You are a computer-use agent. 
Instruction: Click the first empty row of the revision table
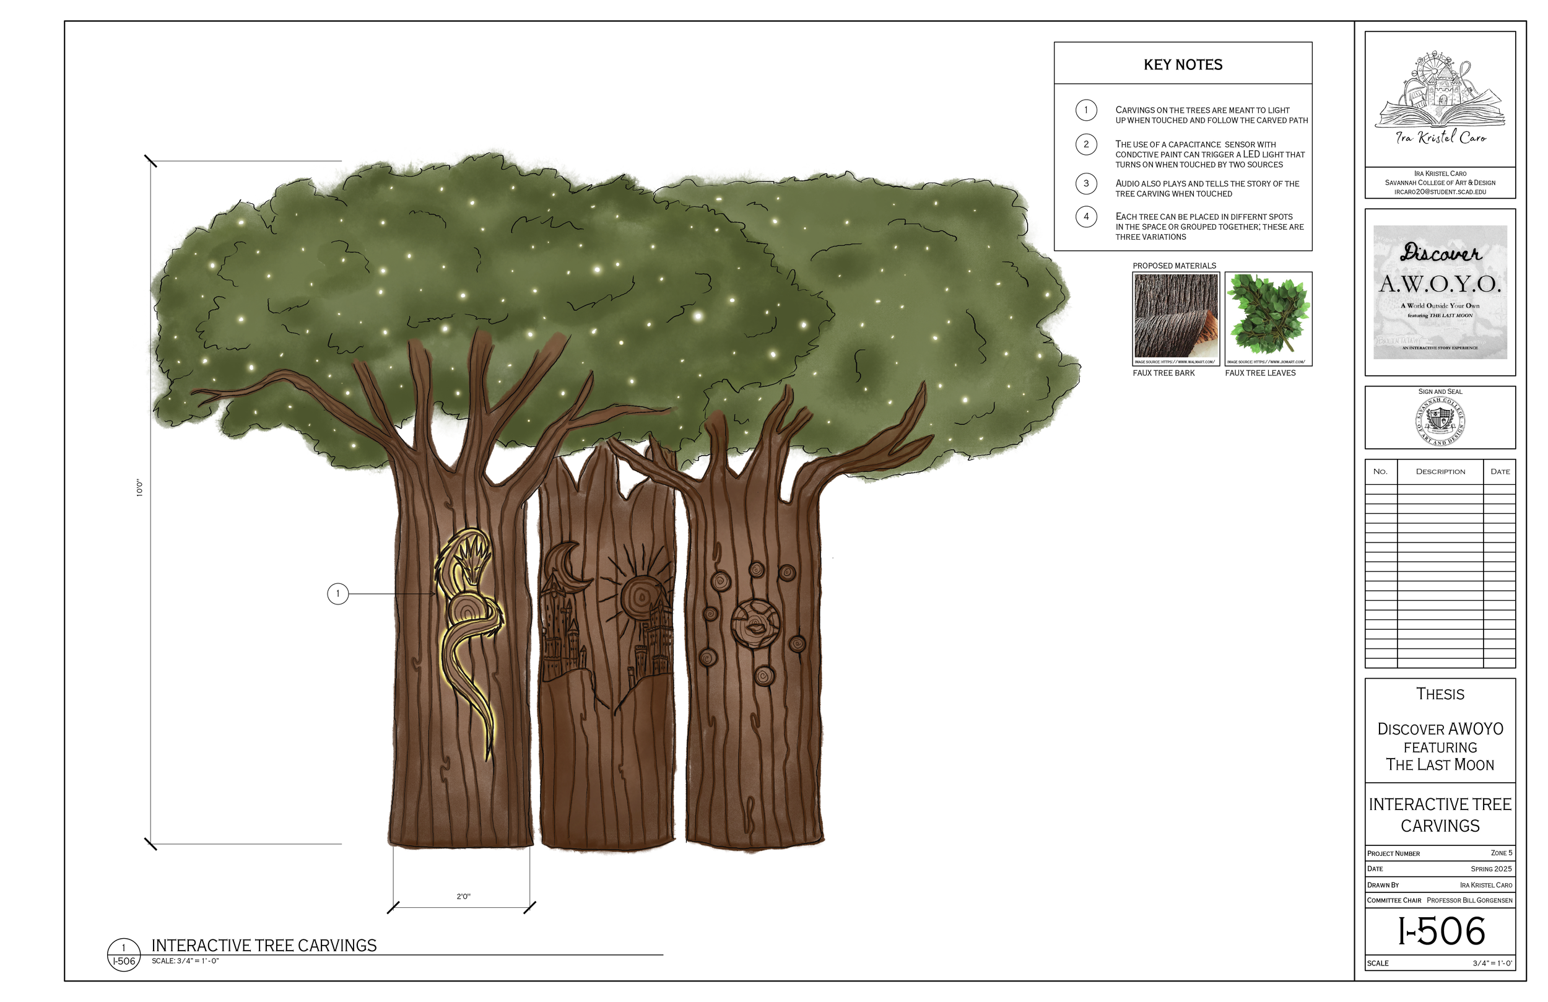1440,489
